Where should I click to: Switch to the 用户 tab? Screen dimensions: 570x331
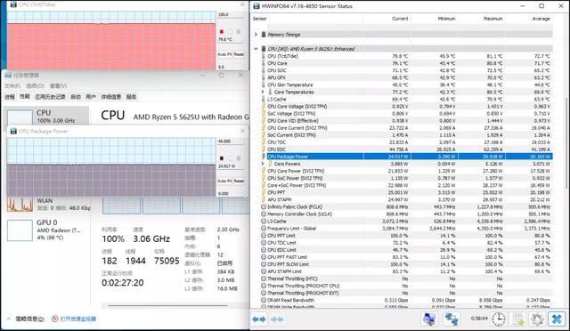[x=91, y=97]
